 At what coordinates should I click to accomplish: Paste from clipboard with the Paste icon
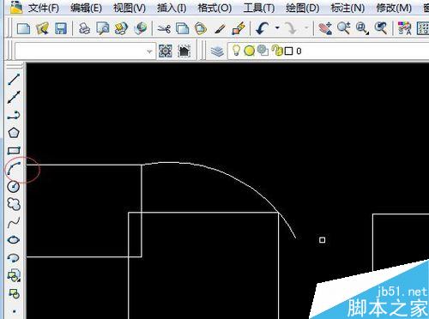(201, 28)
